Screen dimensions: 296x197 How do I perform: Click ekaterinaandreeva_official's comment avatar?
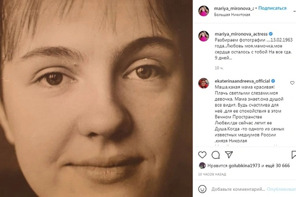(x=204, y=83)
